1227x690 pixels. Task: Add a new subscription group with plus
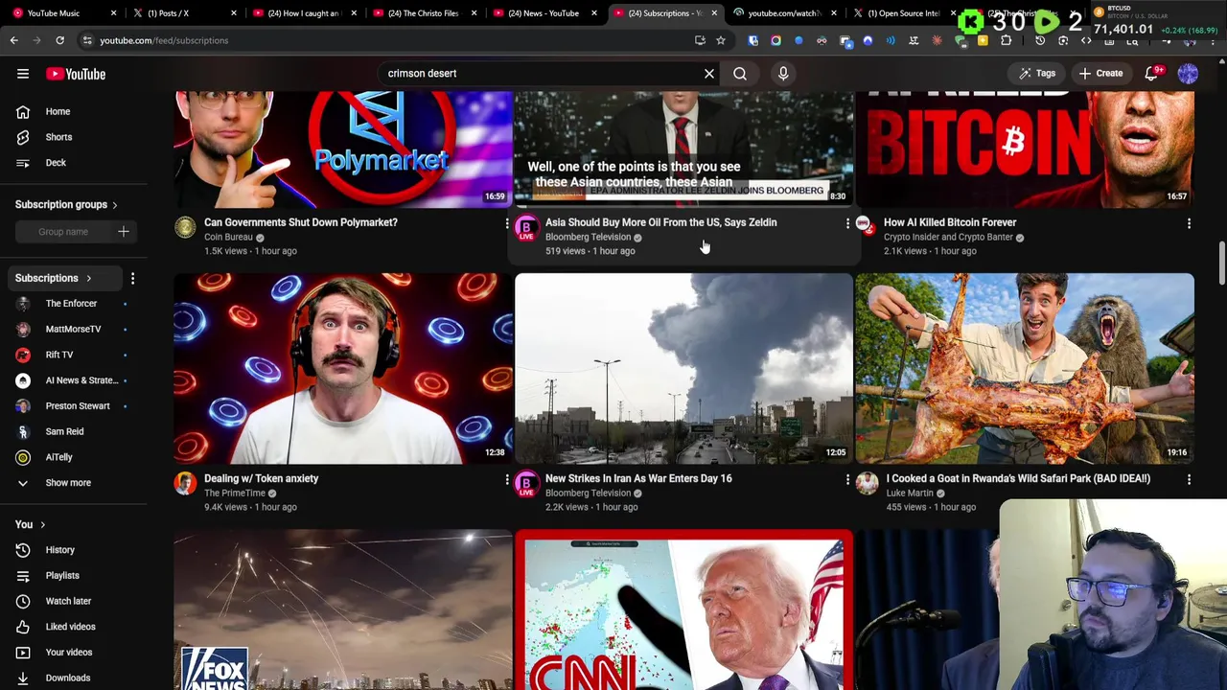(123, 231)
